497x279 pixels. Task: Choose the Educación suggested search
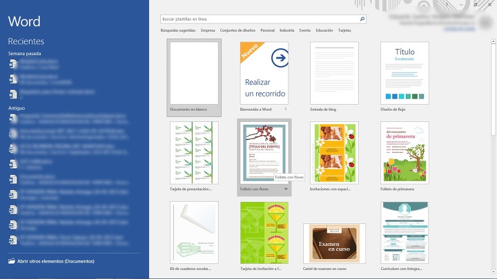click(x=324, y=31)
